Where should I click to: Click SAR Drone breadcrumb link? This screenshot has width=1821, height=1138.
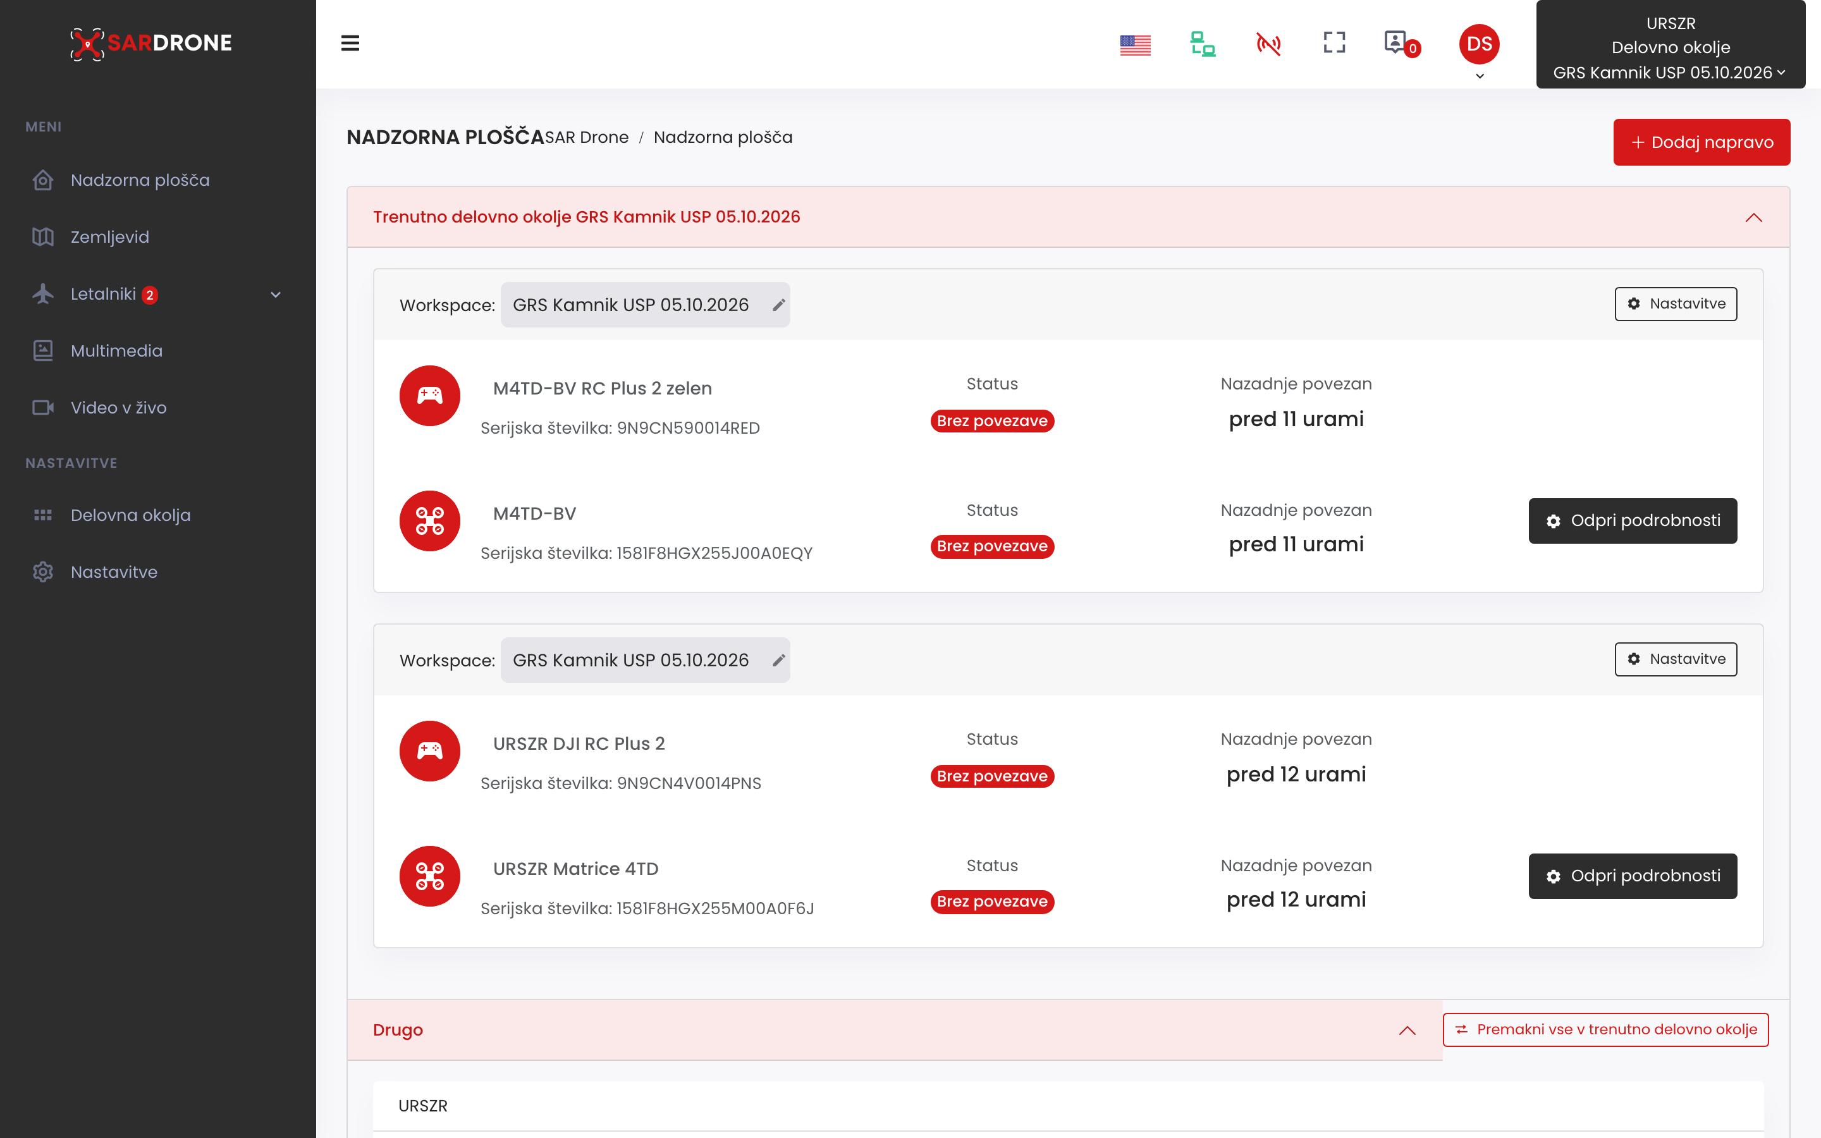tap(586, 137)
